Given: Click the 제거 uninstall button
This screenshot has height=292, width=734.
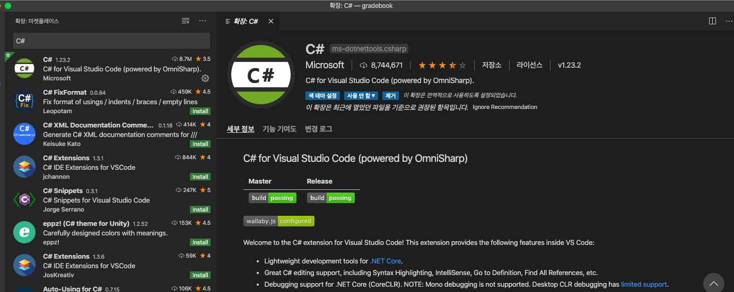Looking at the screenshot, I should pos(391,96).
